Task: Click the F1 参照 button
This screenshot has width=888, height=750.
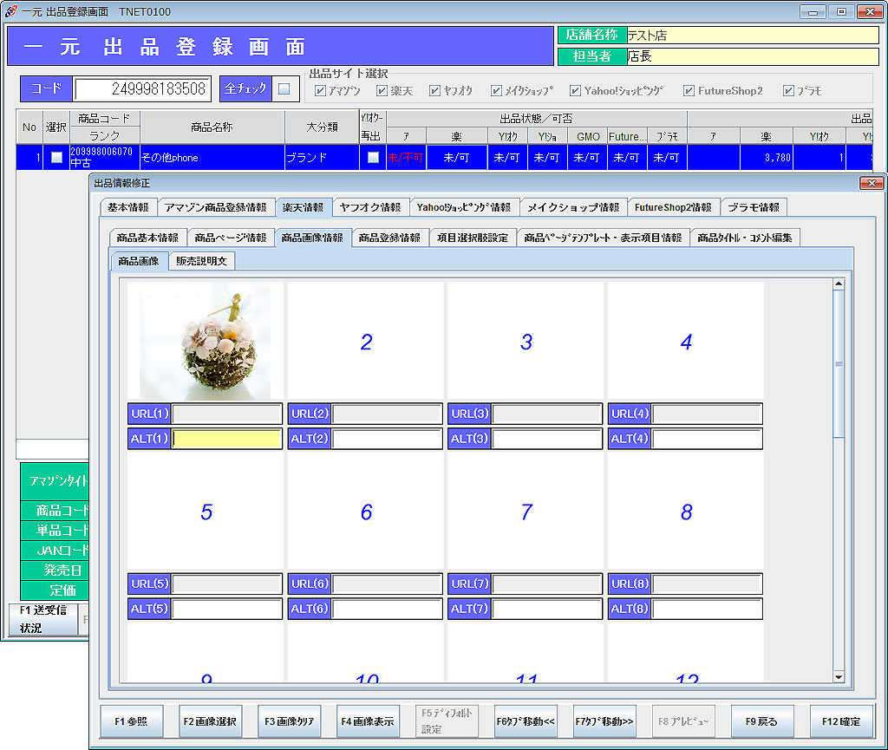Action: [131, 721]
